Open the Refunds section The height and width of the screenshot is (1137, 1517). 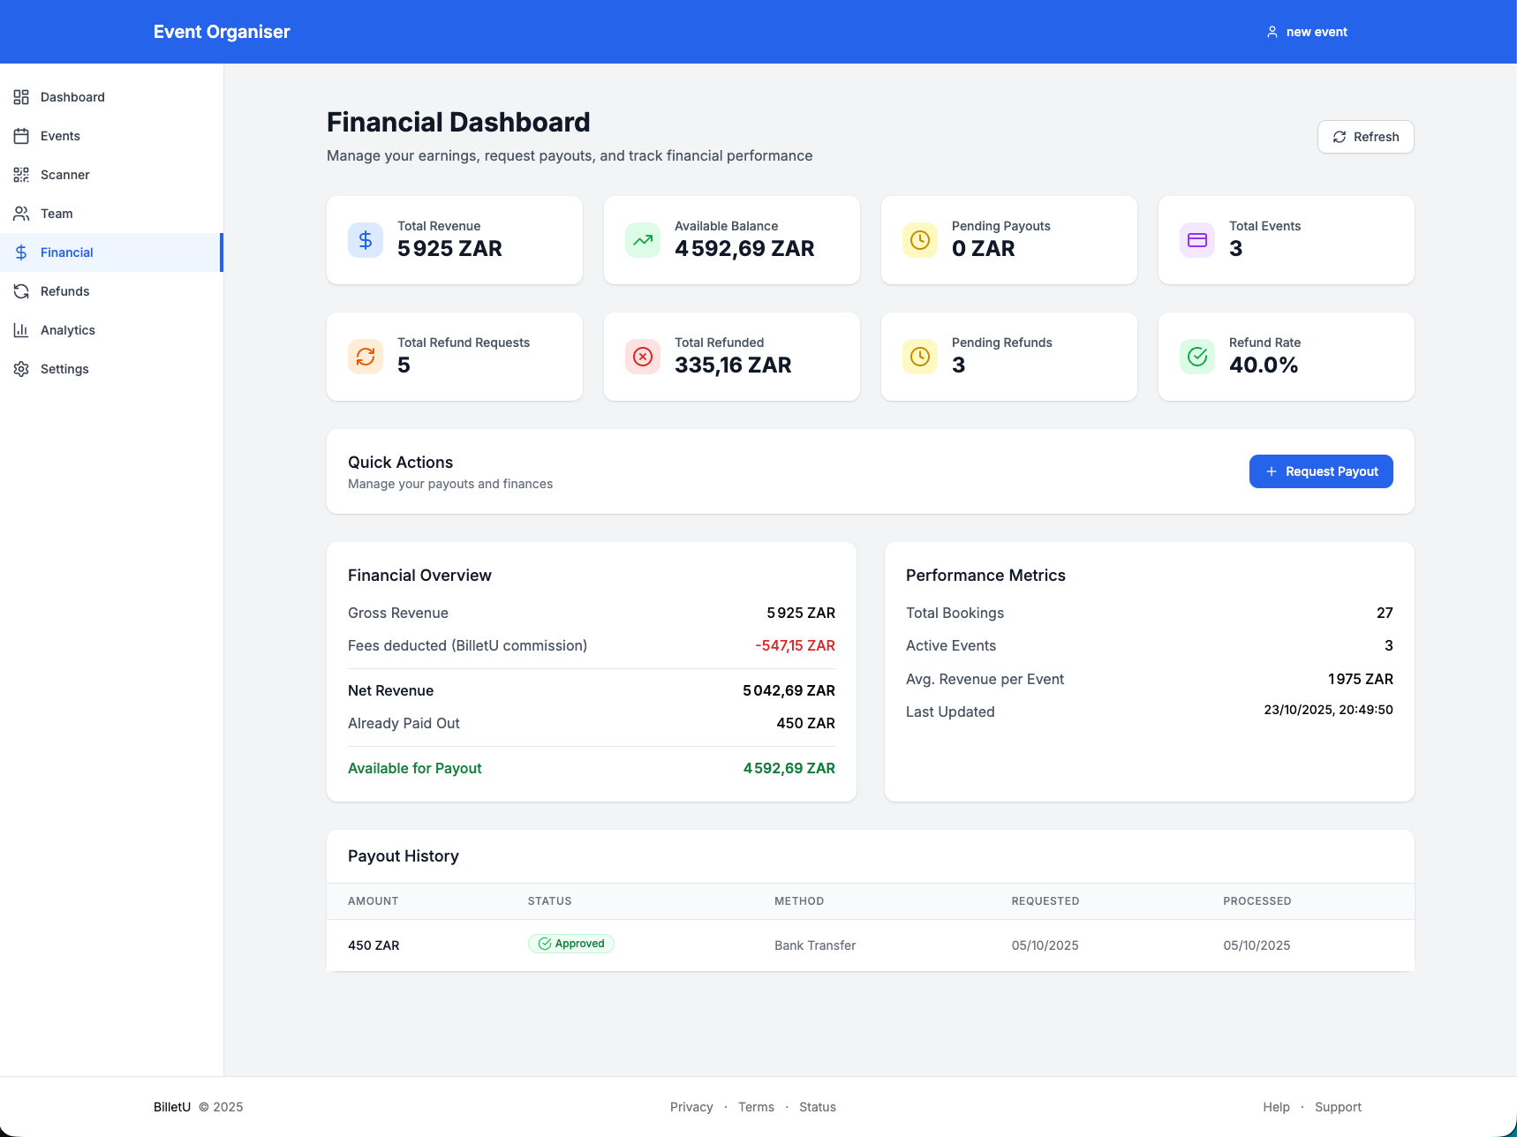pyautogui.click(x=111, y=291)
